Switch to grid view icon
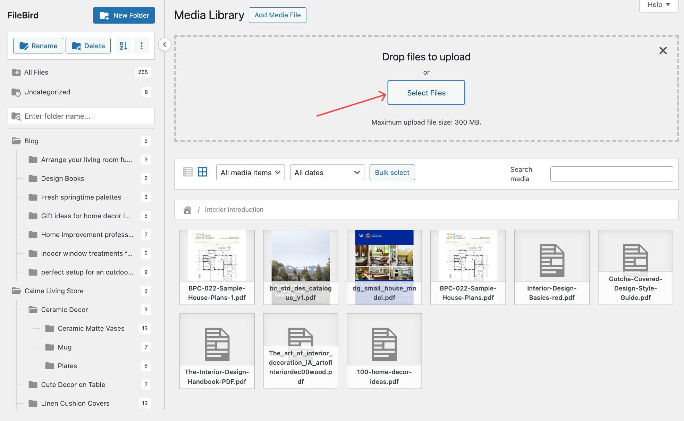684x421 pixels. (202, 172)
